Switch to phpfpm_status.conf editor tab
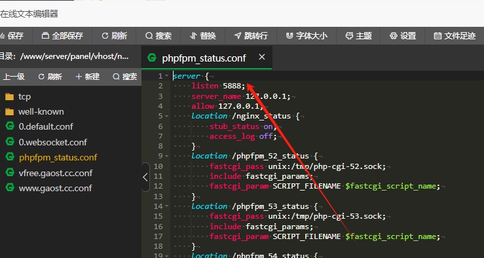The height and width of the screenshot is (258, 484). [x=207, y=58]
